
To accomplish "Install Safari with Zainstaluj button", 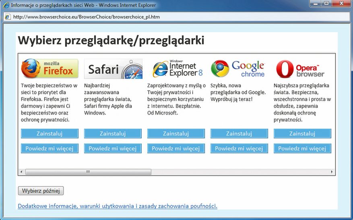I will (x=113, y=134).
